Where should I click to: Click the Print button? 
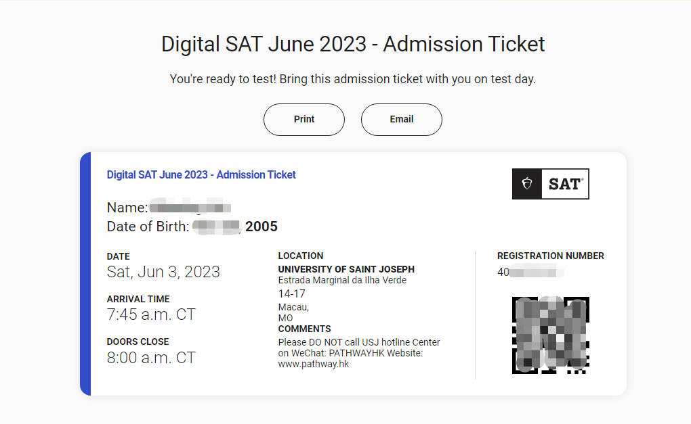click(x=304, y=120)
